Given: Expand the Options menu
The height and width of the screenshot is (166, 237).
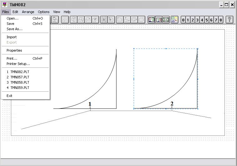Looking at the screenshot, I should [x=44, y=12].
